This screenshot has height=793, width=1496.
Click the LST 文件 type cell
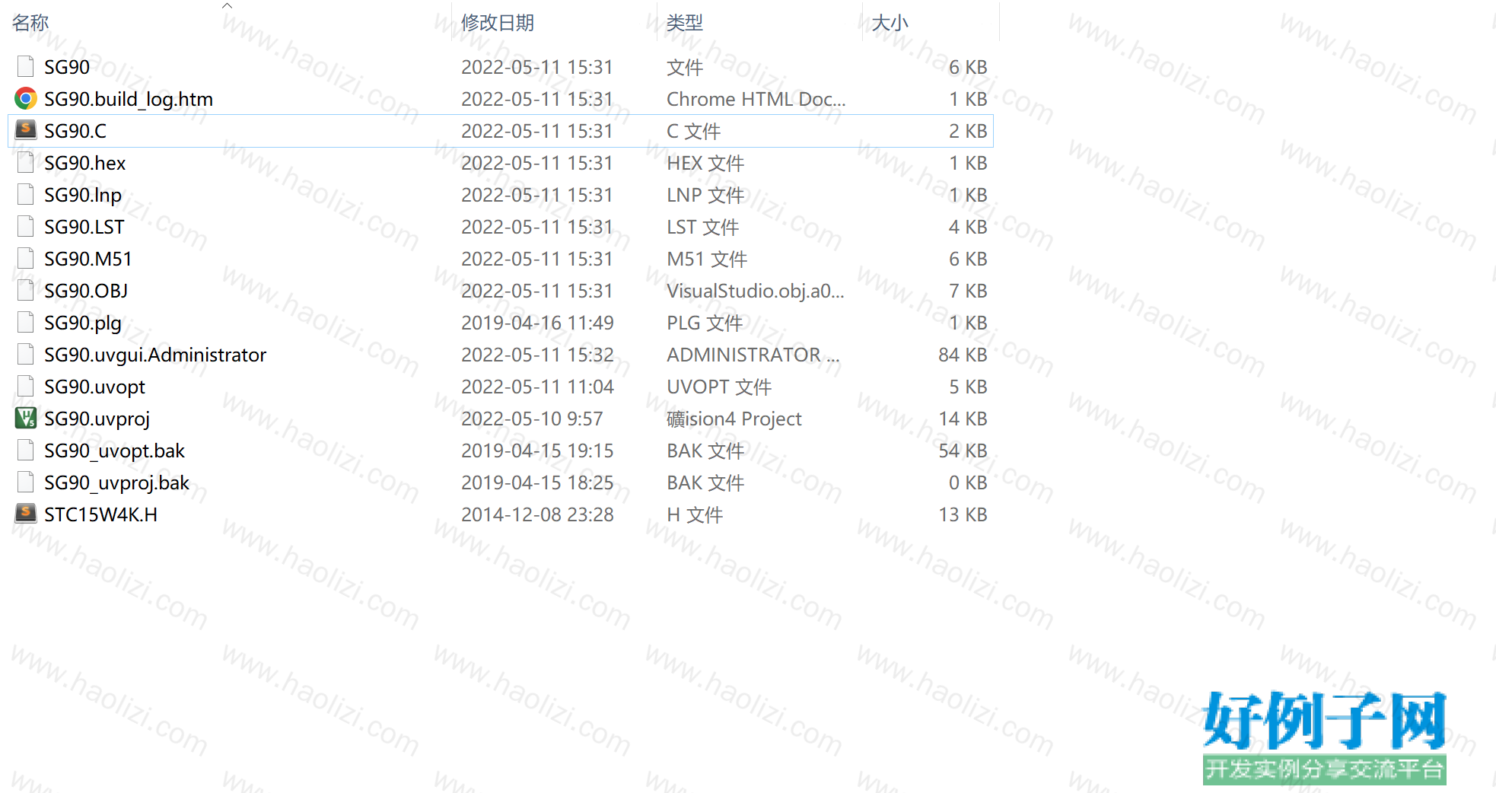click(x=703, y=227)
